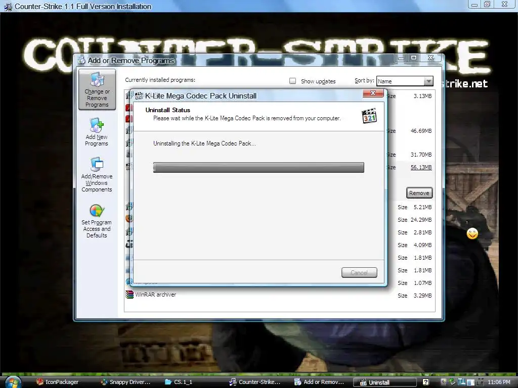Click the 46.69MB size value
This screenshot has height=388, width=518.
coord(421,131)
